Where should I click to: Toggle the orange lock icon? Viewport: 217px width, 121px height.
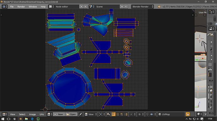point(188,114)
